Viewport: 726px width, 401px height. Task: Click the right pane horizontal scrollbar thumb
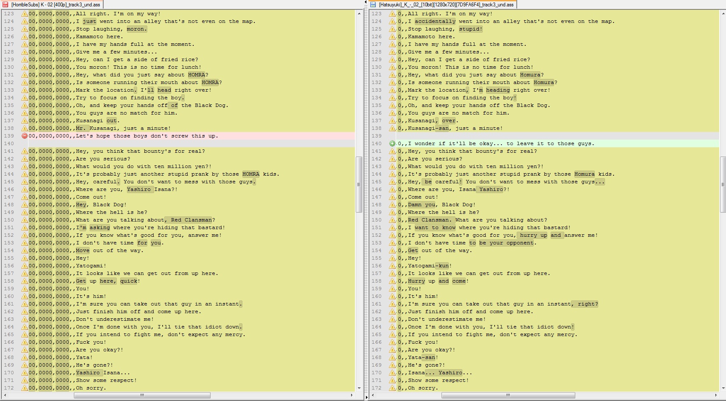(x=508, y=395)
